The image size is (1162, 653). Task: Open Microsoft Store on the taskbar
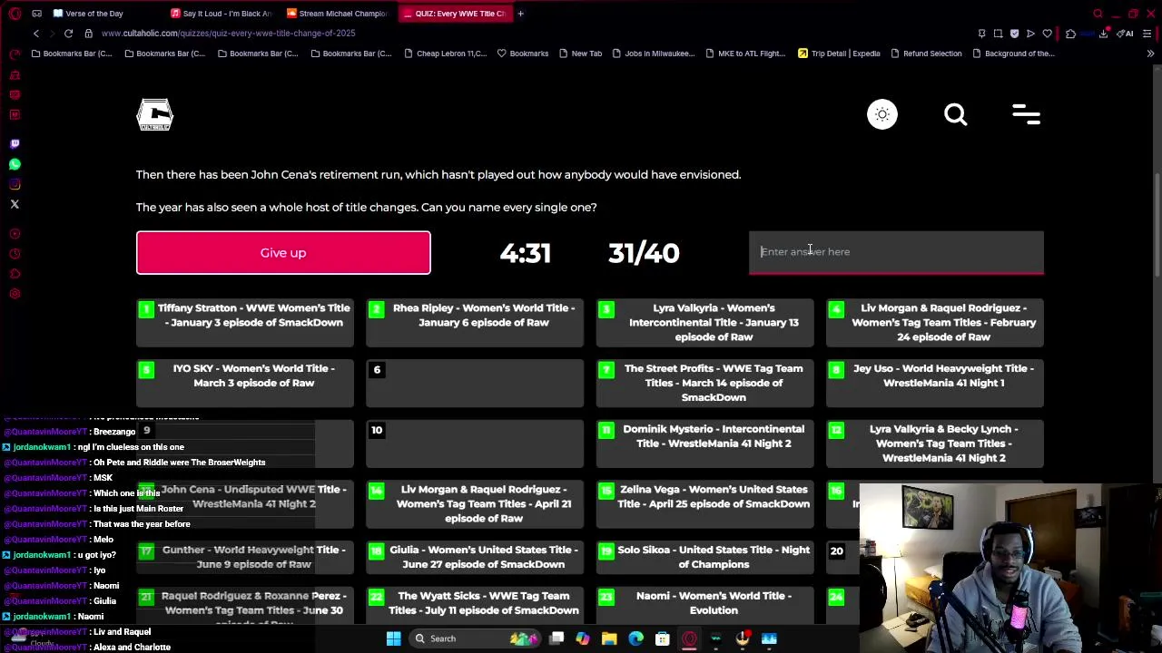[663, 638]
